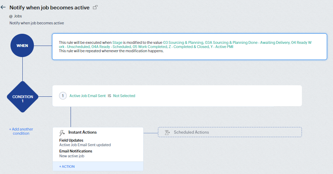Open the rule trigger description box
Screen dimensions: 333x174
coord(189,47)
